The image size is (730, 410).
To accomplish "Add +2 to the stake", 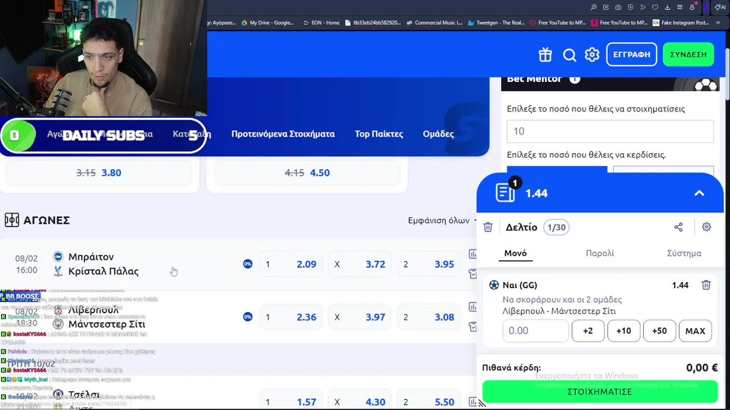I will point(588,331).
